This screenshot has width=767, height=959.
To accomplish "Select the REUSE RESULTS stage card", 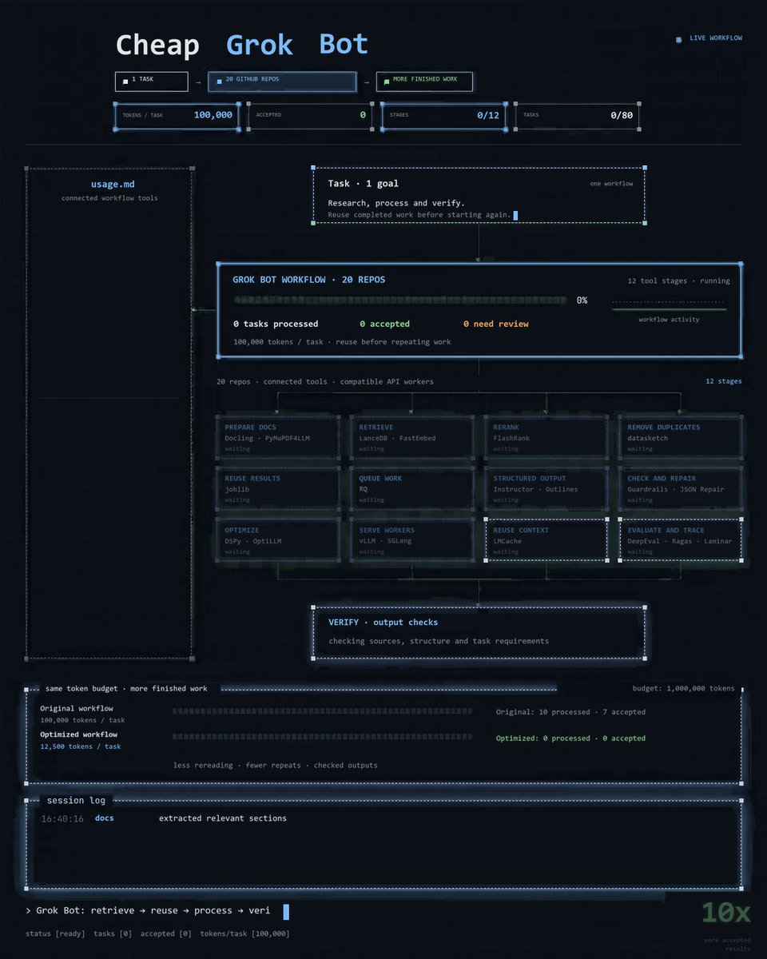I will 278,488.
